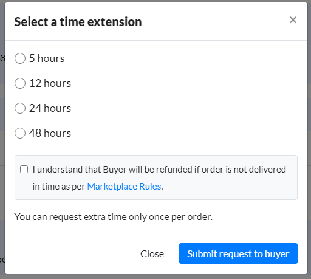
Task: Select the 5 hours radio button
Action: pyautogui.click(x=20, y=58)
